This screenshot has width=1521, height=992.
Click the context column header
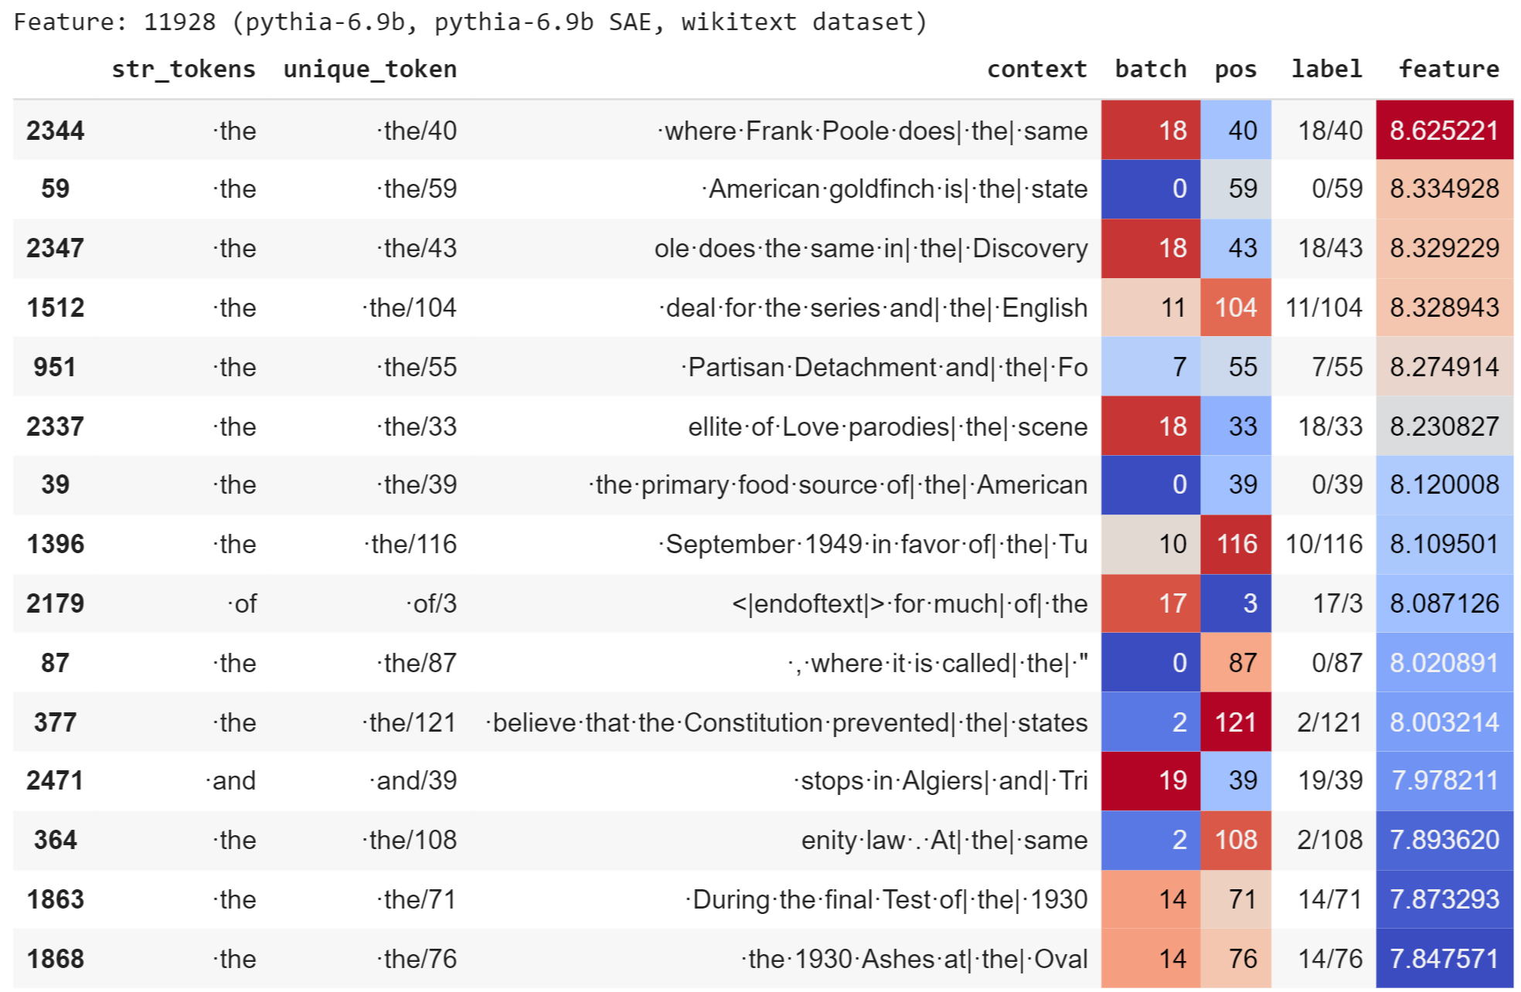click(x=1036, y=70)
